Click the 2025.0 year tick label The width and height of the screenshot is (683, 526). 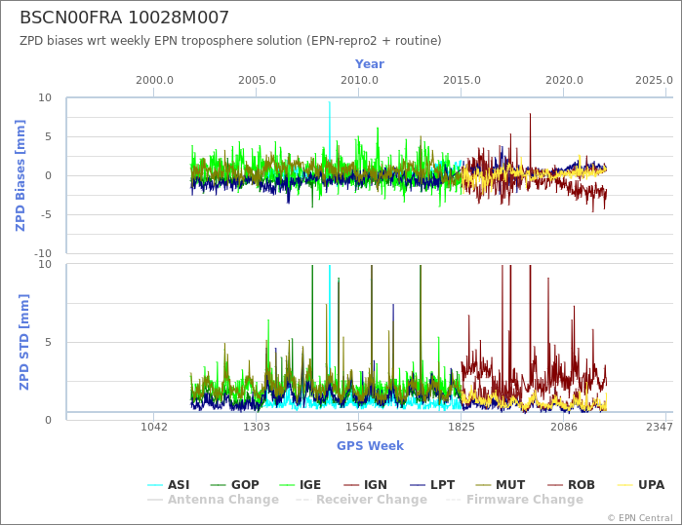pyautogui.click(x=654, y=81)
